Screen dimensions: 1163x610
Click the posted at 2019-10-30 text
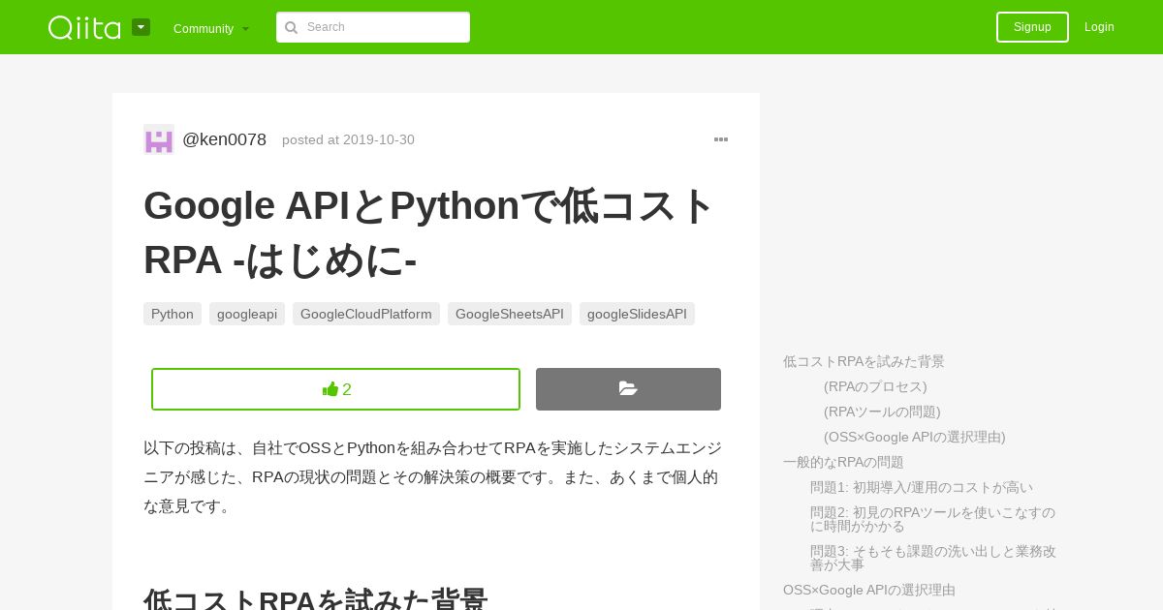[x=348, y=139]
